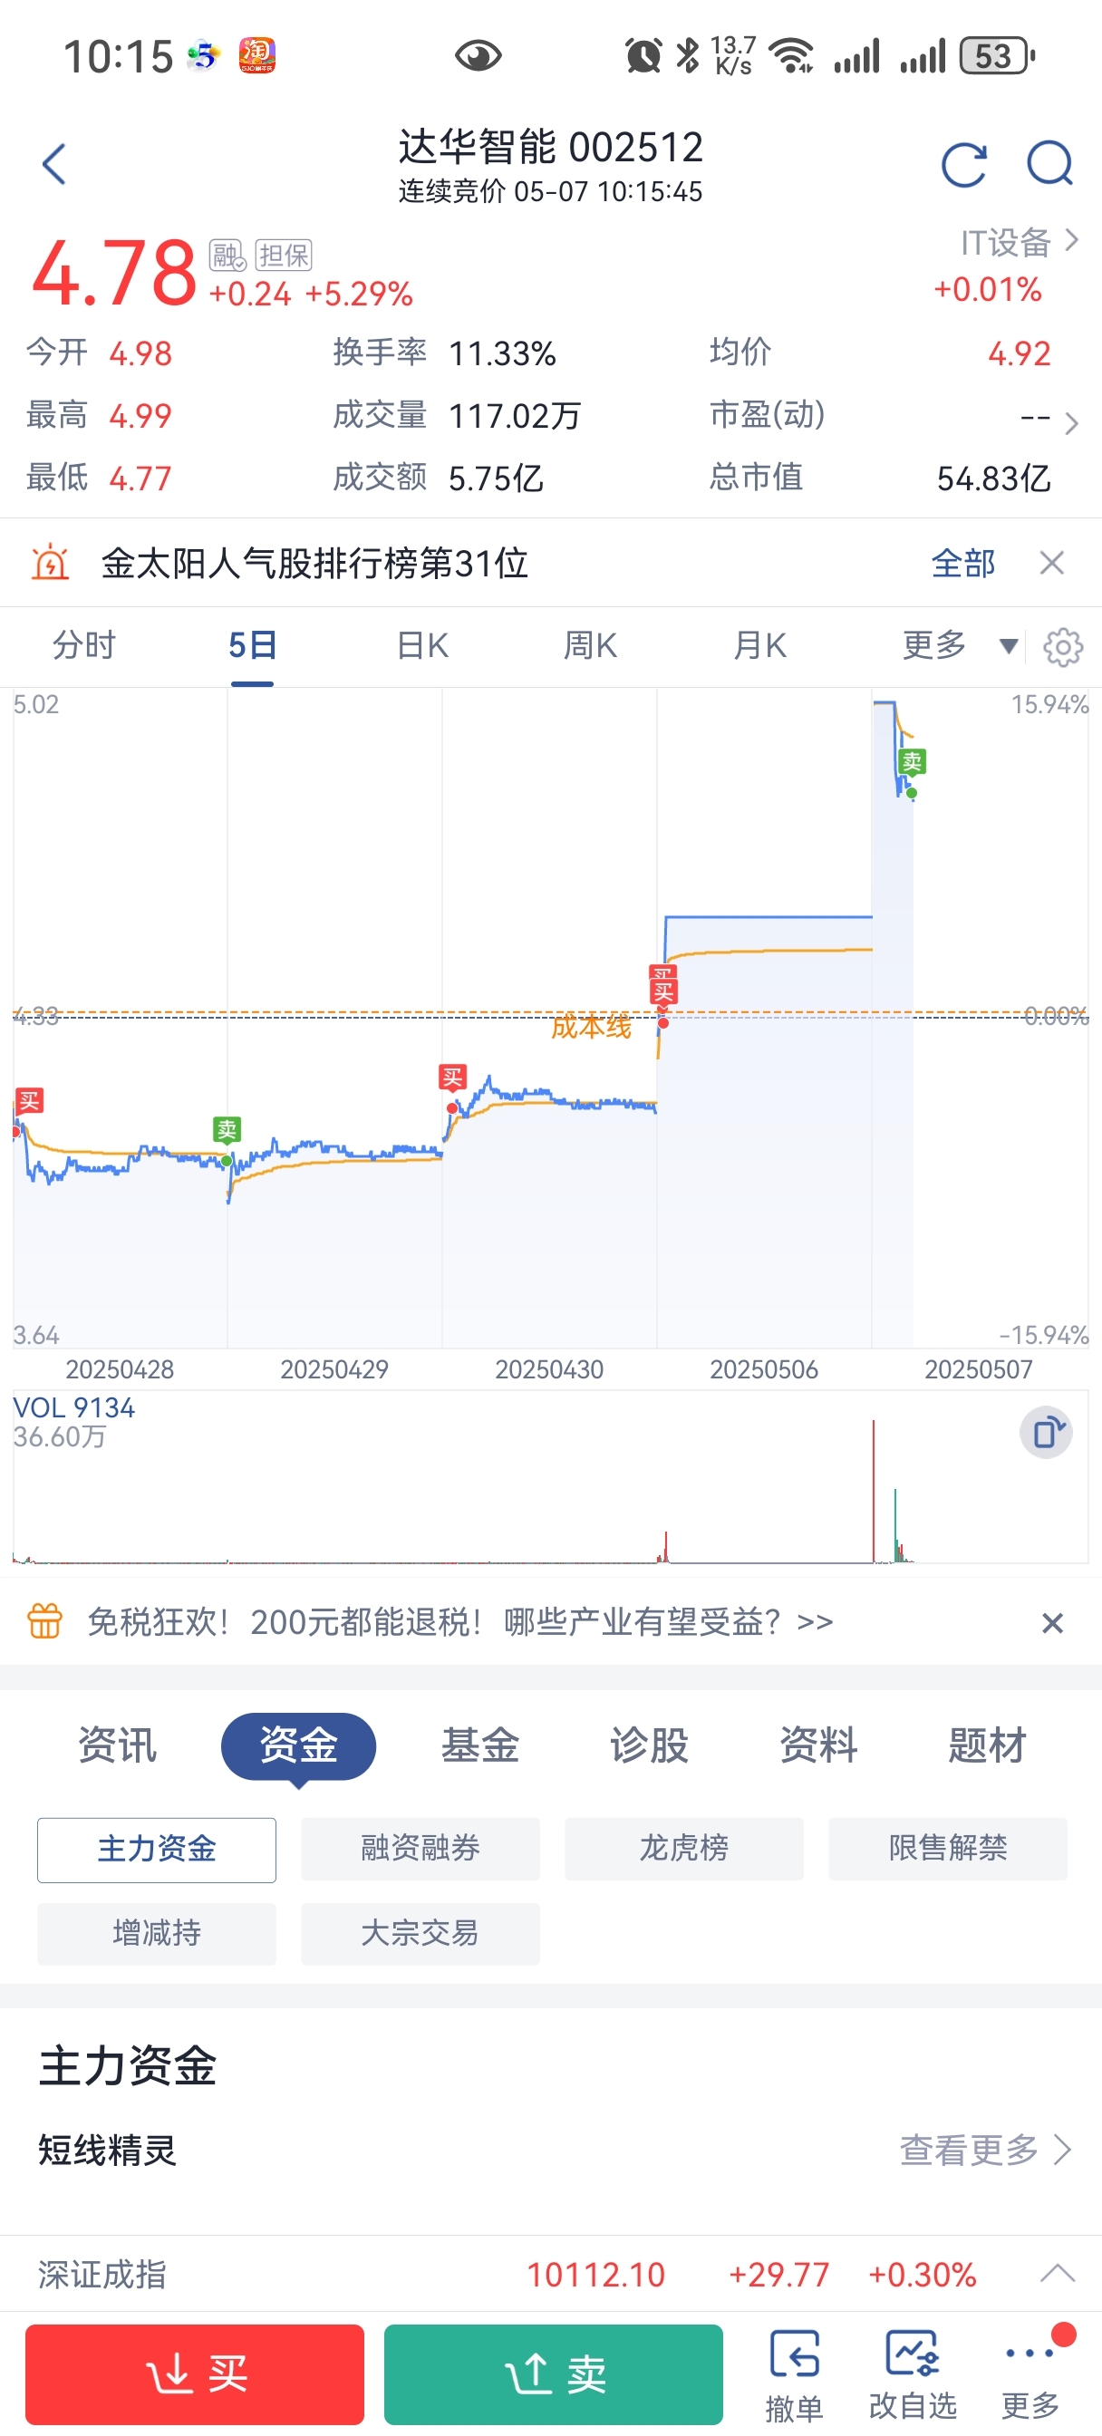
Task: Expand the 更多 chart period dropdown
Action: point(959,646)
